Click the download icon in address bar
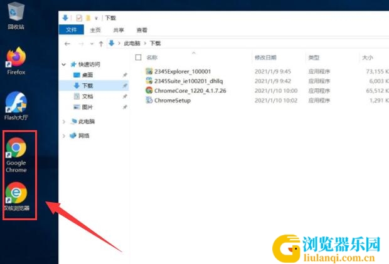Image resolution: width=389 pixels, height=264 pixels. coord(112,43)
